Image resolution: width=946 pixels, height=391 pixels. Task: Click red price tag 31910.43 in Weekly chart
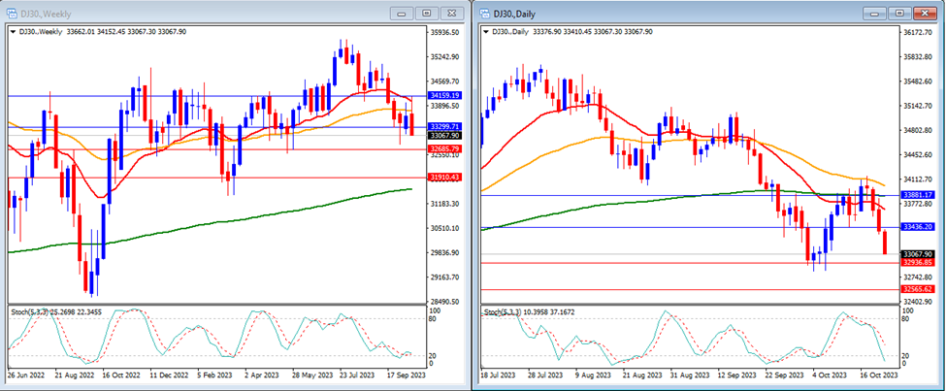coord(444,177)
